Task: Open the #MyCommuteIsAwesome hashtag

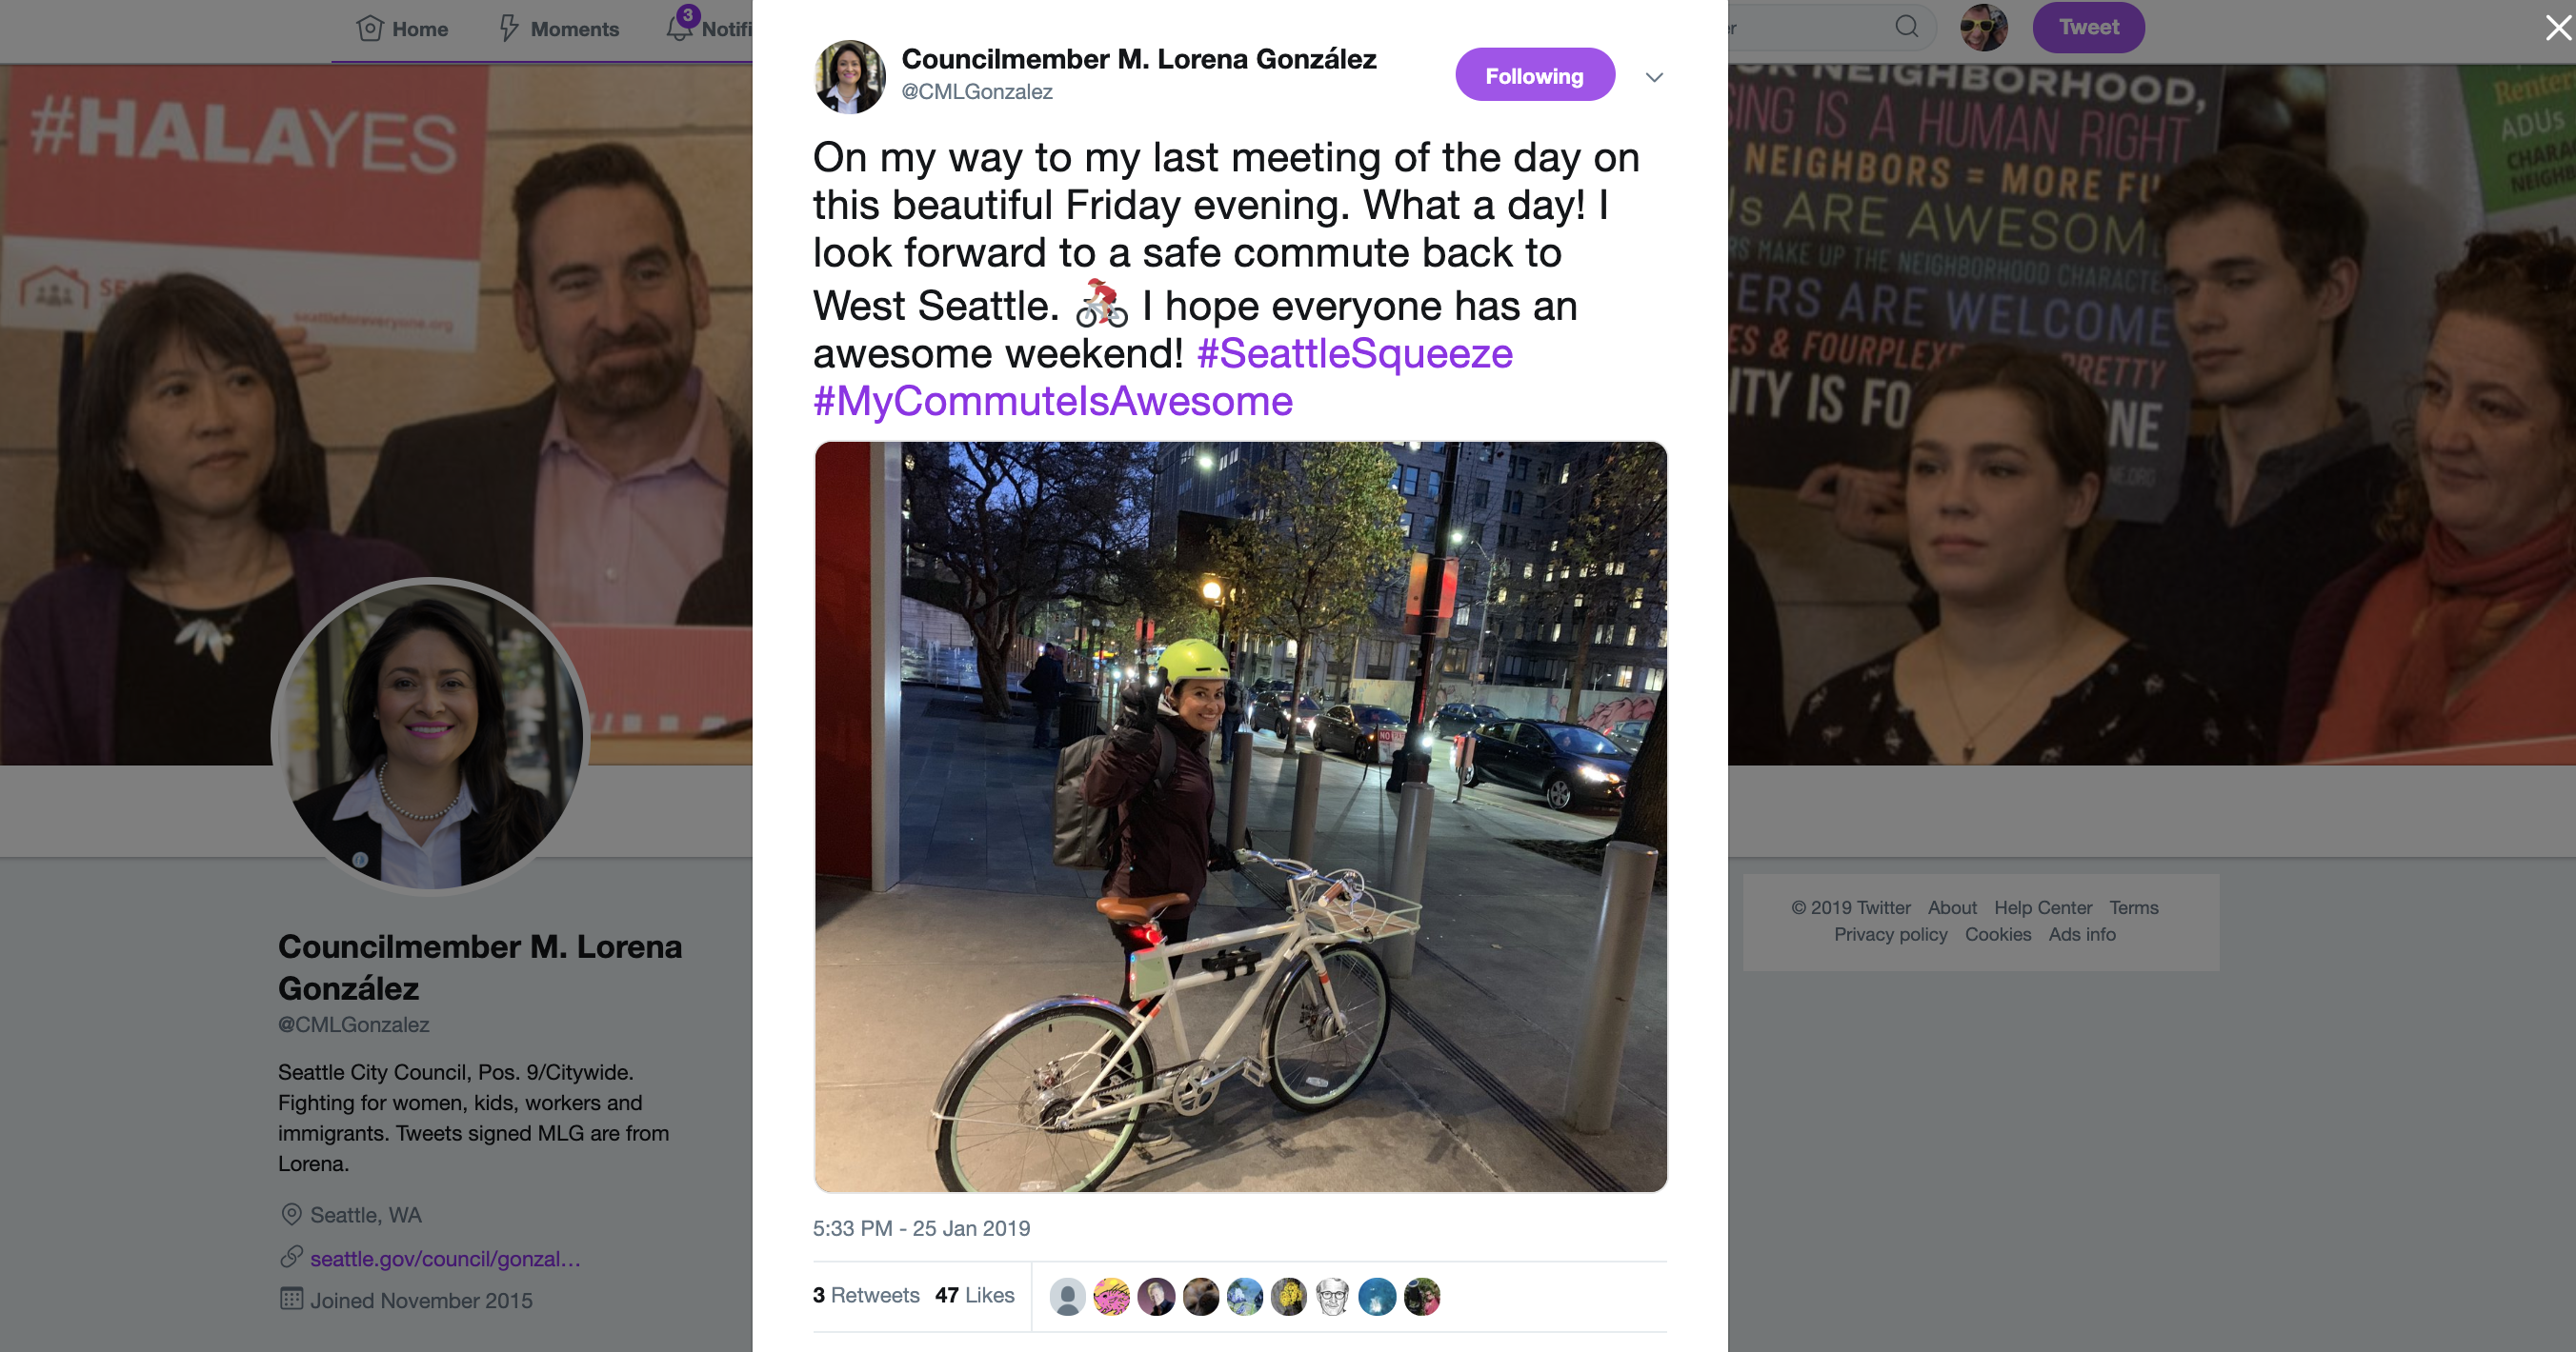Action: pos(1053,401)
